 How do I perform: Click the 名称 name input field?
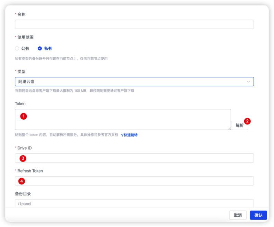134,24
